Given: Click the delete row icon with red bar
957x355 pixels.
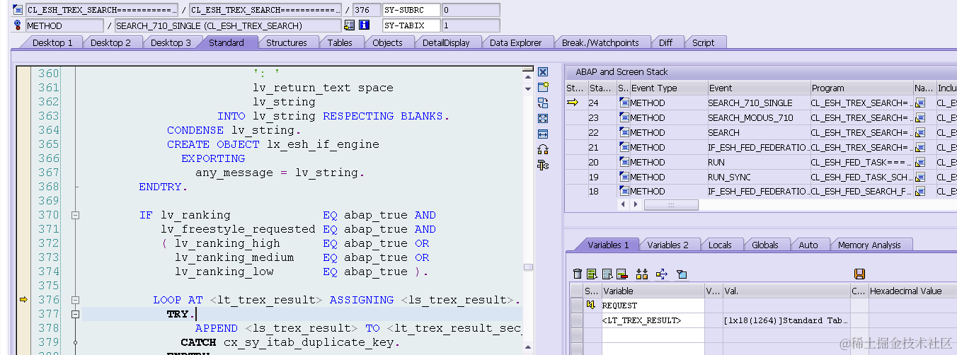Looking at the screenshot, I should (x=622, y=274).
